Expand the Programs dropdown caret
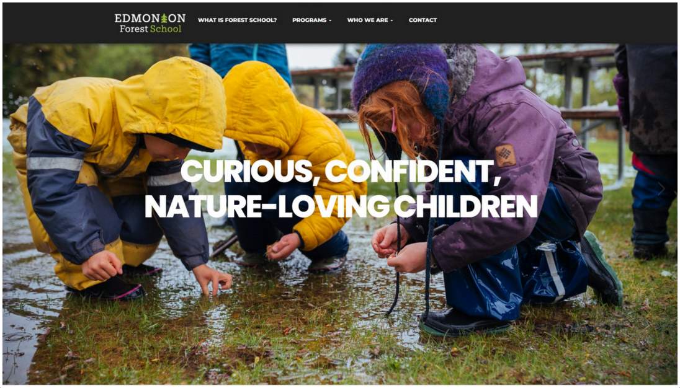The height and width of the screenshot is (388, 680). click(330, 20)
